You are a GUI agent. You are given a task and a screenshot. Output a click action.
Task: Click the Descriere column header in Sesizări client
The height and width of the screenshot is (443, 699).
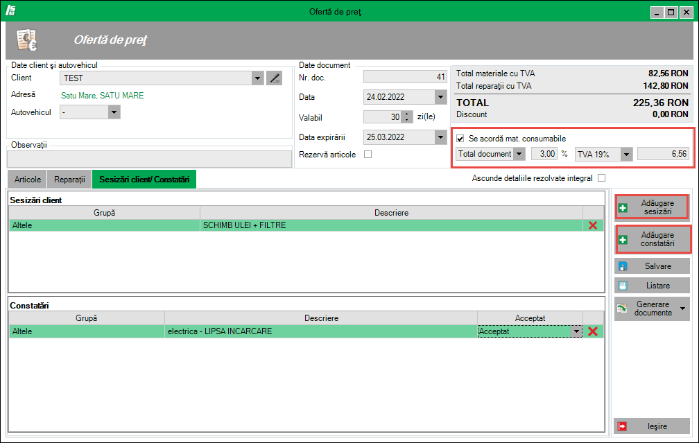coord(391,213)
